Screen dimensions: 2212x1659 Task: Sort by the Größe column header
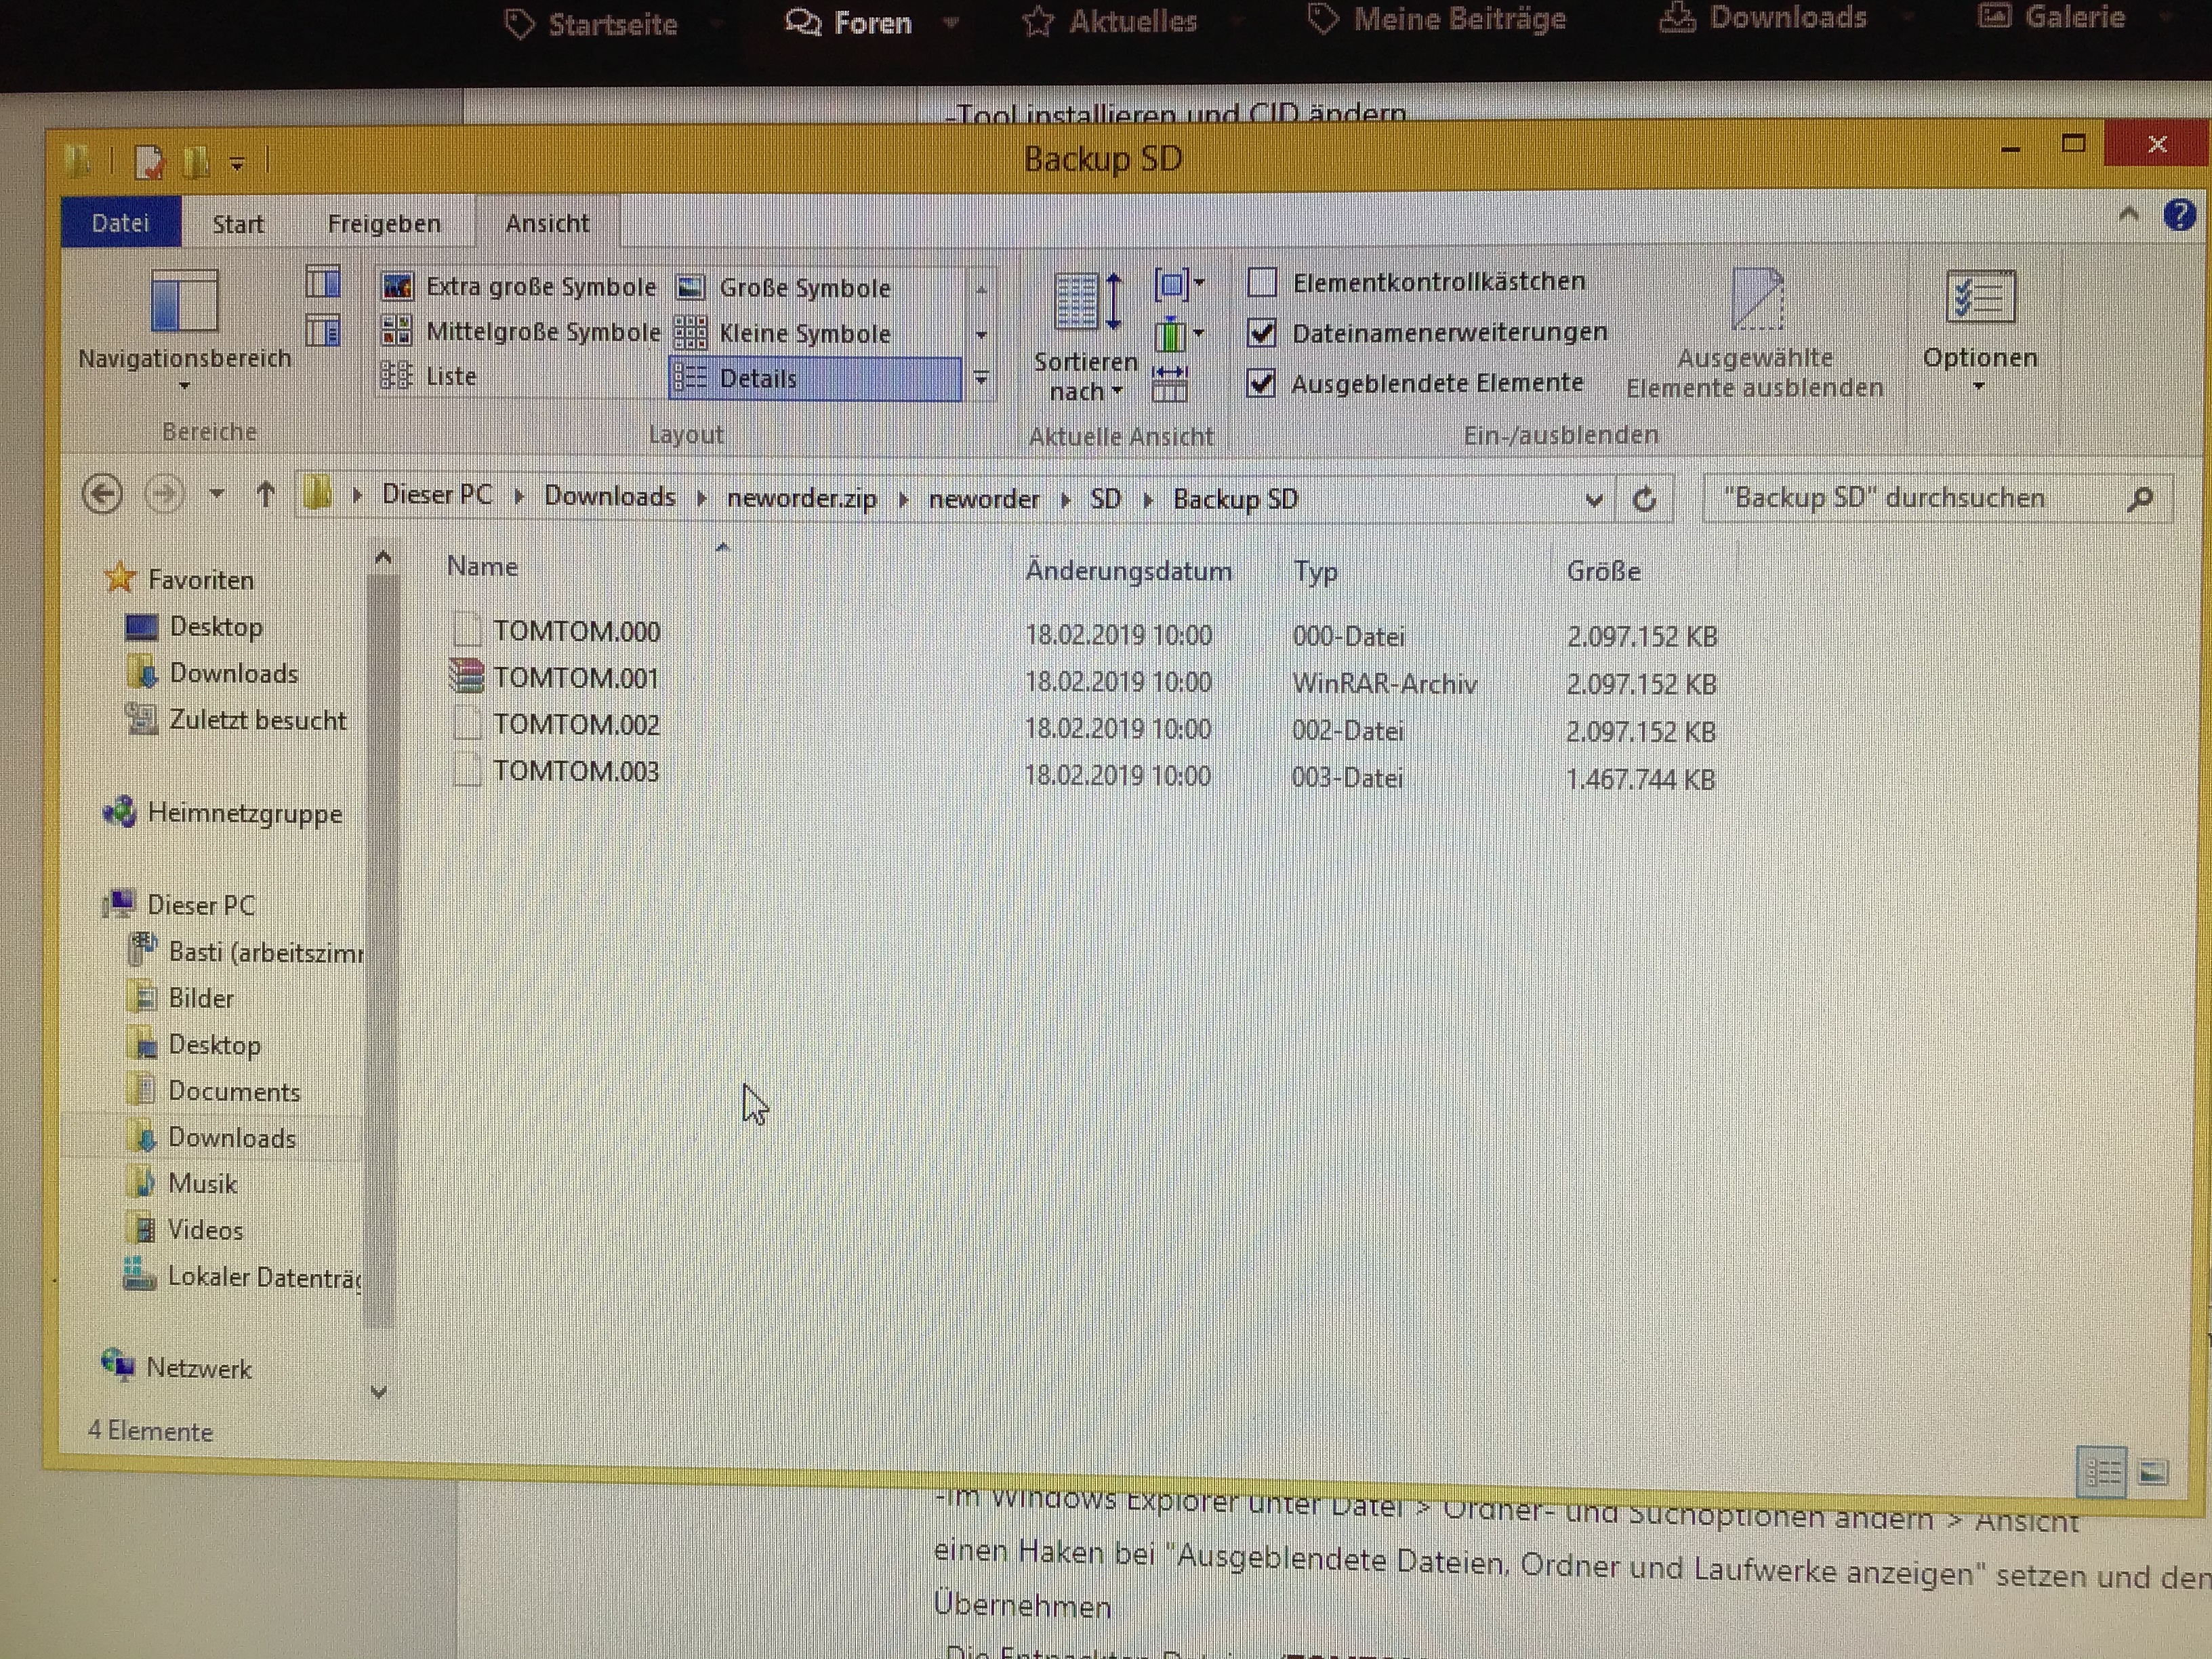point(1603,571)
